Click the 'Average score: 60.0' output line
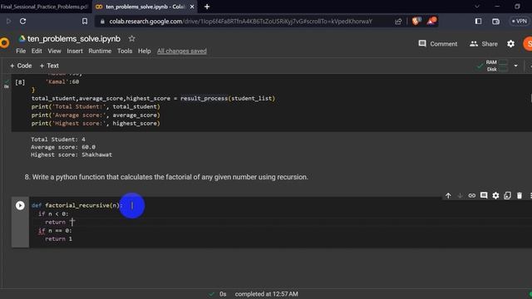Image resolution: width=532 pixels, height=299 pixels. click(x=63, y=147)
